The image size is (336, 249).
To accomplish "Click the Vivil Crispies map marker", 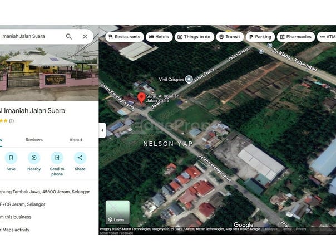I will tap(189, 80).
